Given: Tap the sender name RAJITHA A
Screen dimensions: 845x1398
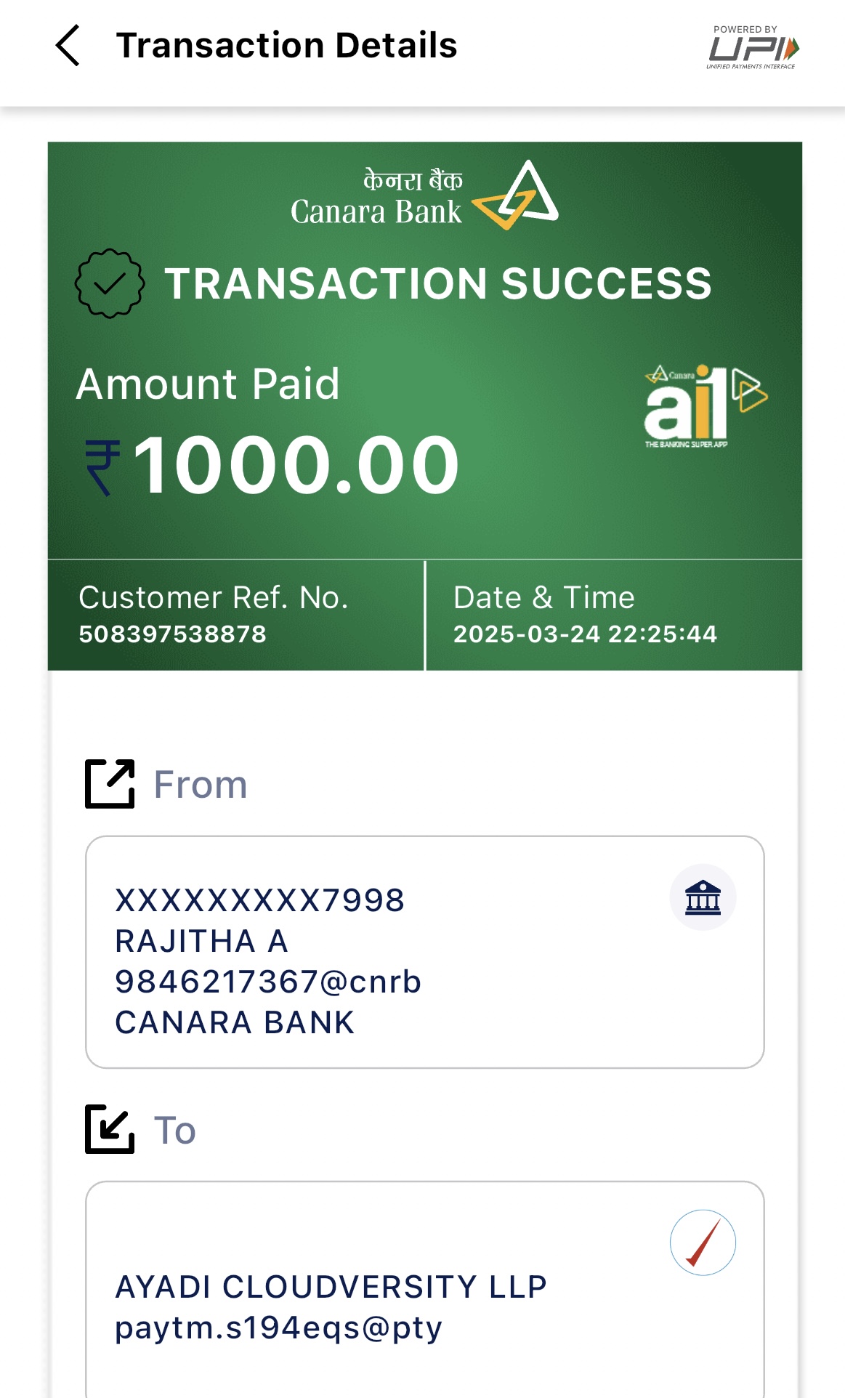Looking at the screenshot, I should (201, 942).
